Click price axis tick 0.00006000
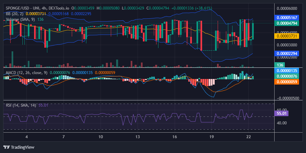The height and width of the screenshot is (153, 306). [287, 9]
